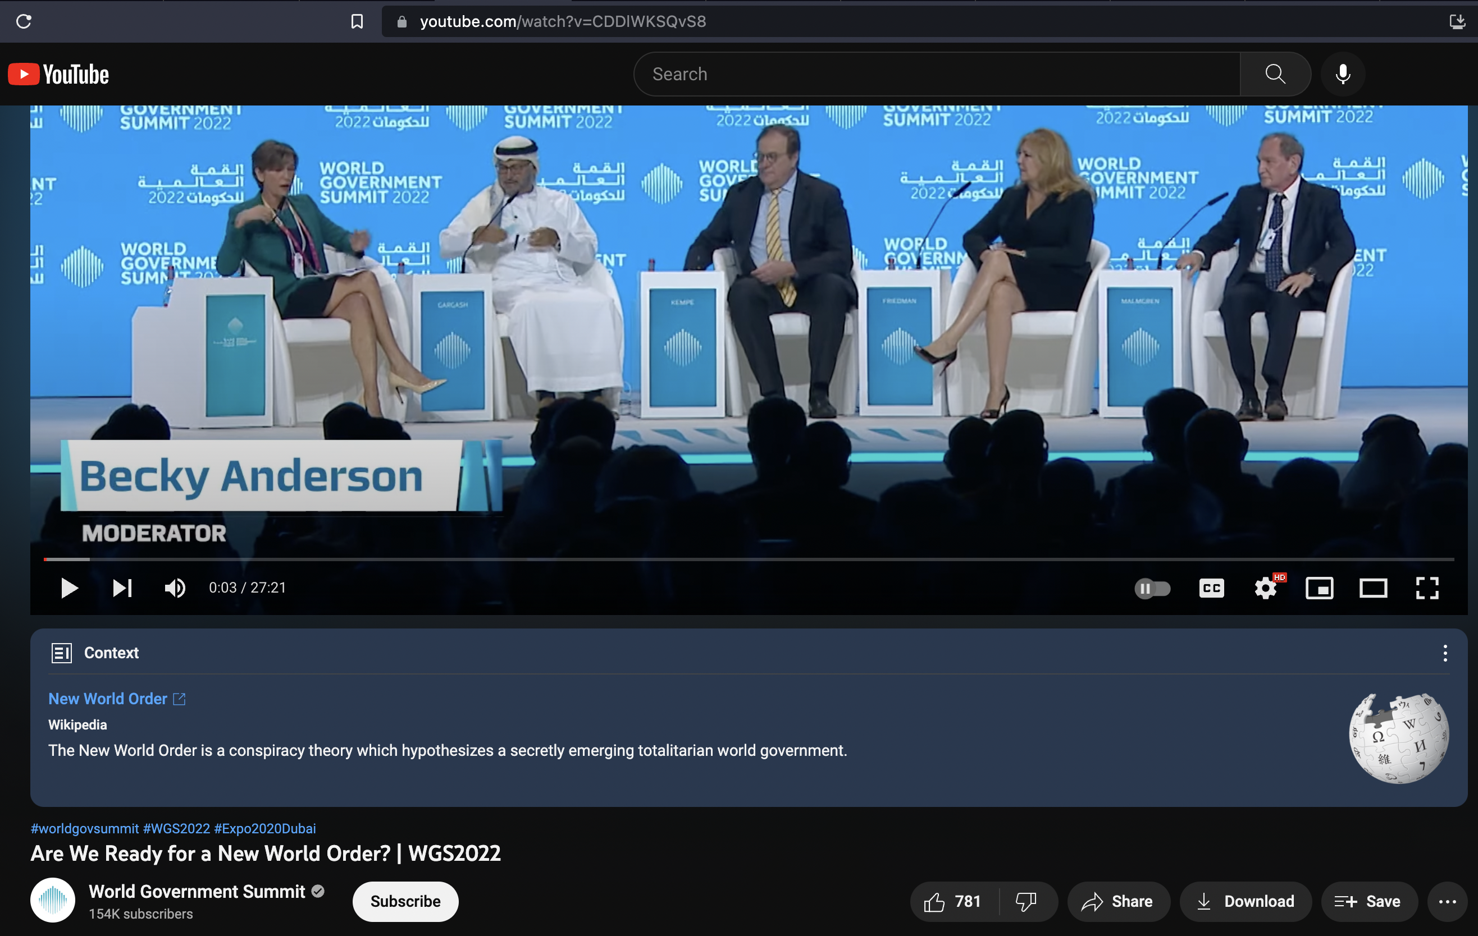
Task: Go to the YouTube home logo
Action: 59,74
